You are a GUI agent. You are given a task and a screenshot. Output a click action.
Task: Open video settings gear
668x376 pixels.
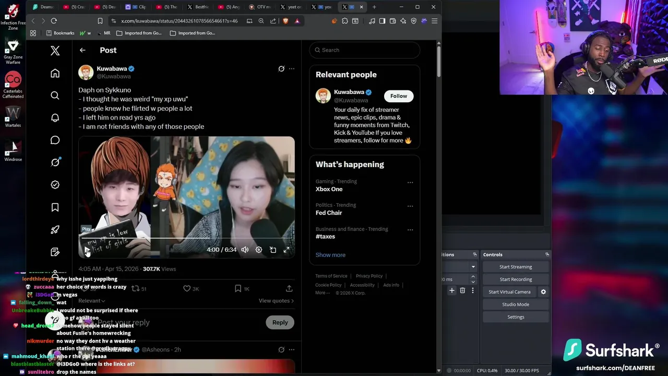tap(259, 250)
